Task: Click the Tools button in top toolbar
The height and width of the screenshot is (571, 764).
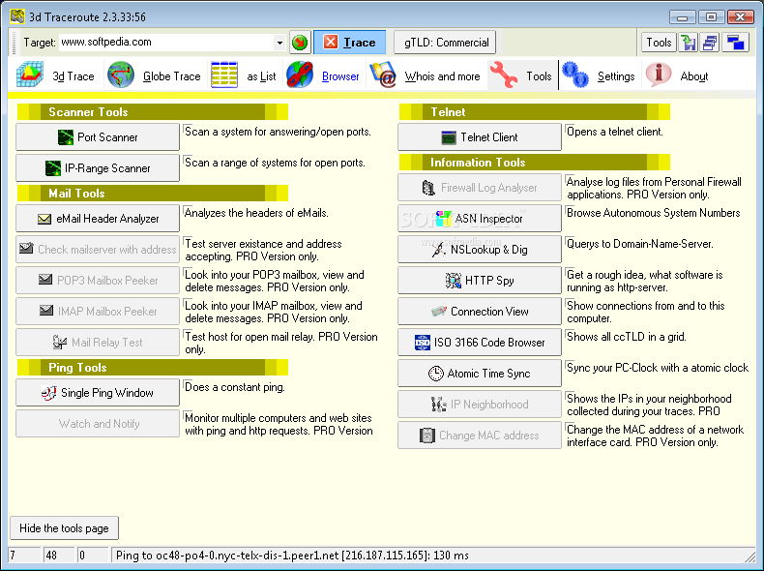Action: pyautogui.click(x=659, y=43)
